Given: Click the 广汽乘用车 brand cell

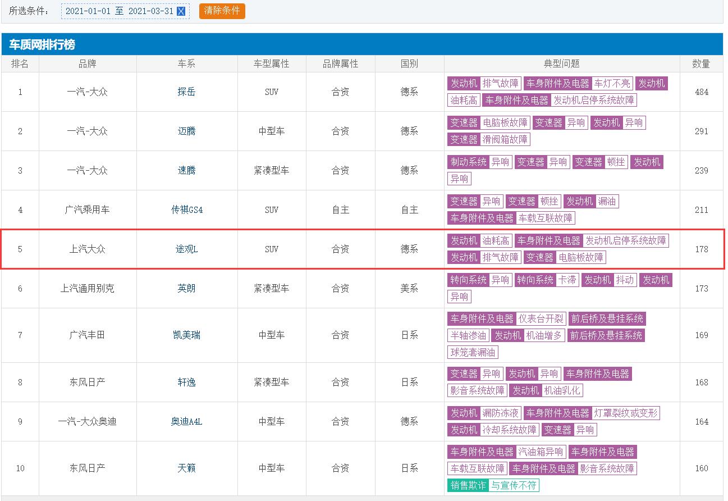Looking at the screenshot, I should [88, 210].
